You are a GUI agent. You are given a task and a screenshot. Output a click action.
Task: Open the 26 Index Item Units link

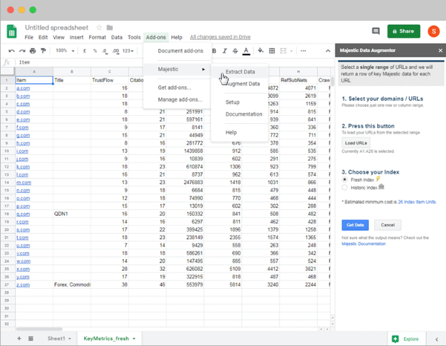[416, 202]
